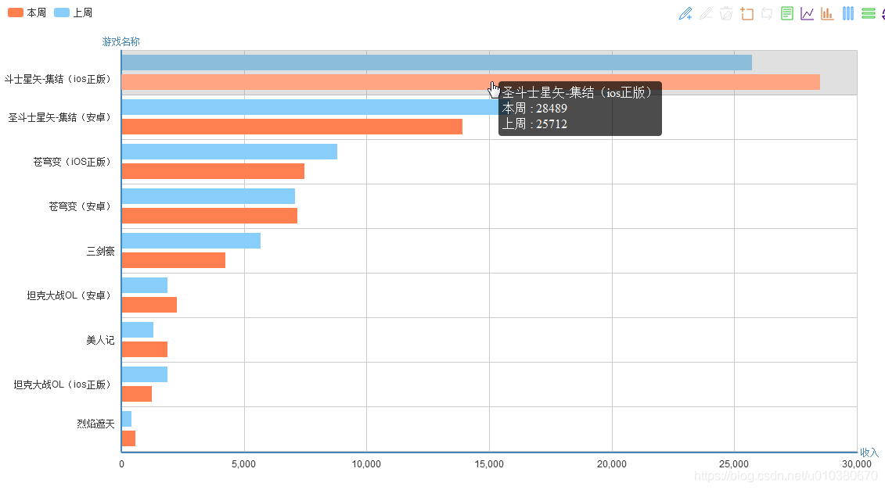Click 本周 bar for 坦克大战OL（安卓）

click(x=149, y=305)
